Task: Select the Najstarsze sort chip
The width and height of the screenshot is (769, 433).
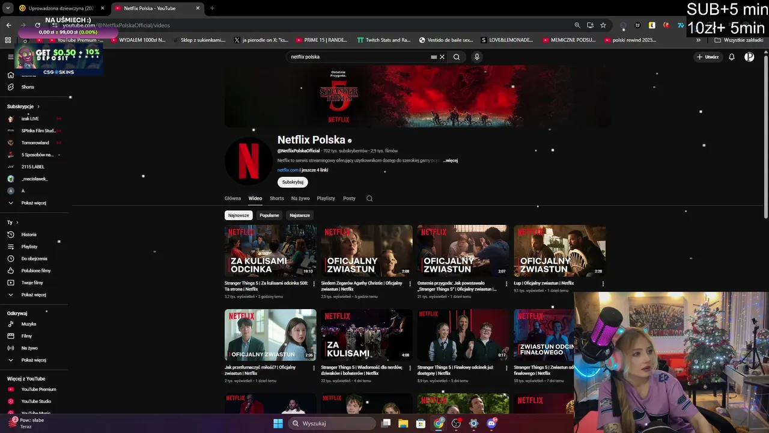Action: [x=300, y=215]
